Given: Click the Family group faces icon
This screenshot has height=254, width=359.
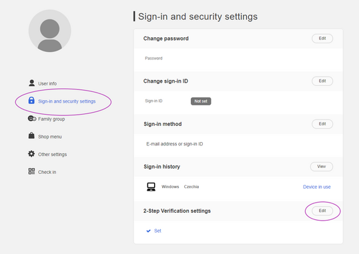Looking at the screenshot, I should tap(32, 119).
